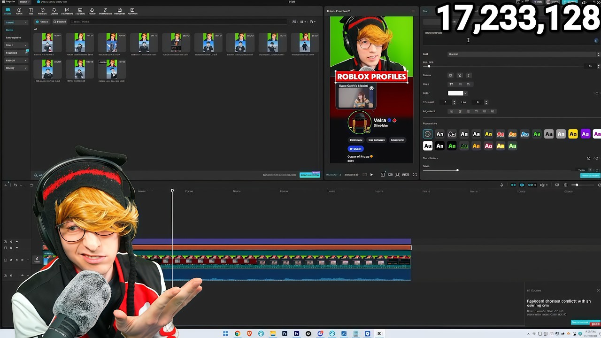Open the Stickers tab in top toolbar
This screenshot has height=338, width=601.
43,11
